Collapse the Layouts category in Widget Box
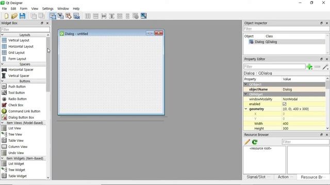330x185 pixels. (3, 35)
